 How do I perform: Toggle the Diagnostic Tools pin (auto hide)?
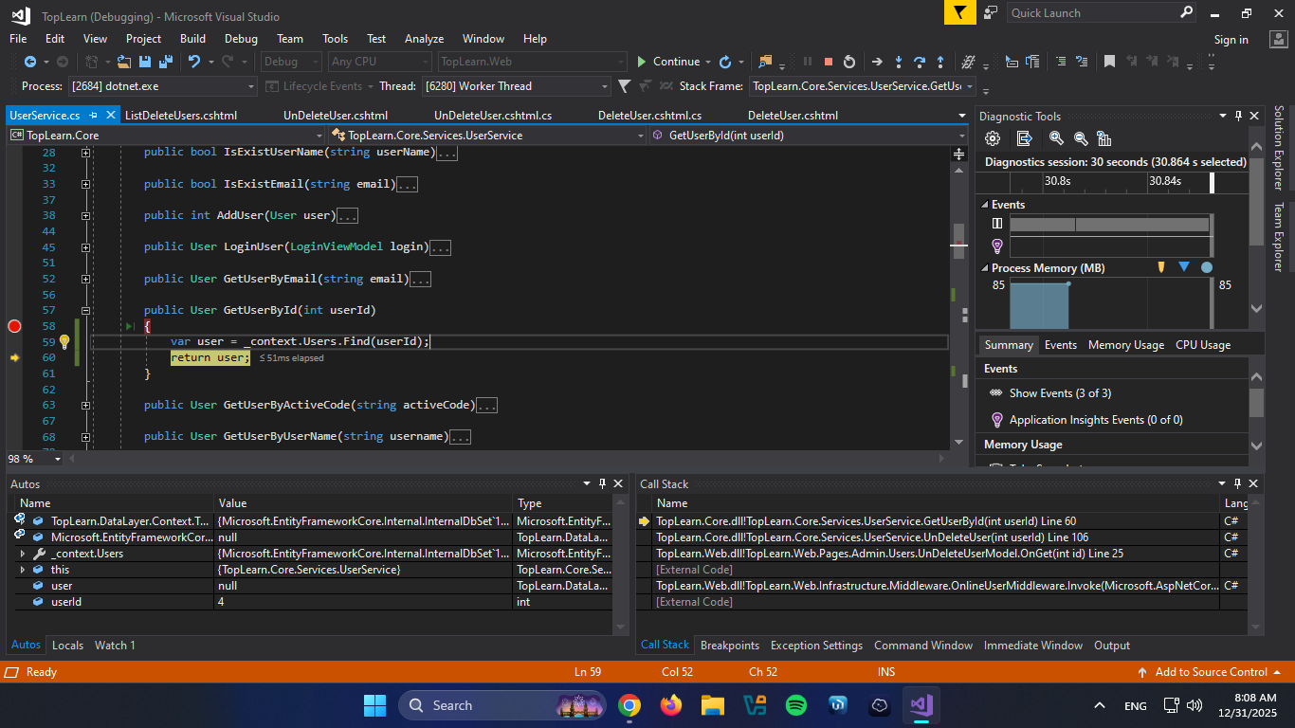pos(1238,116)
